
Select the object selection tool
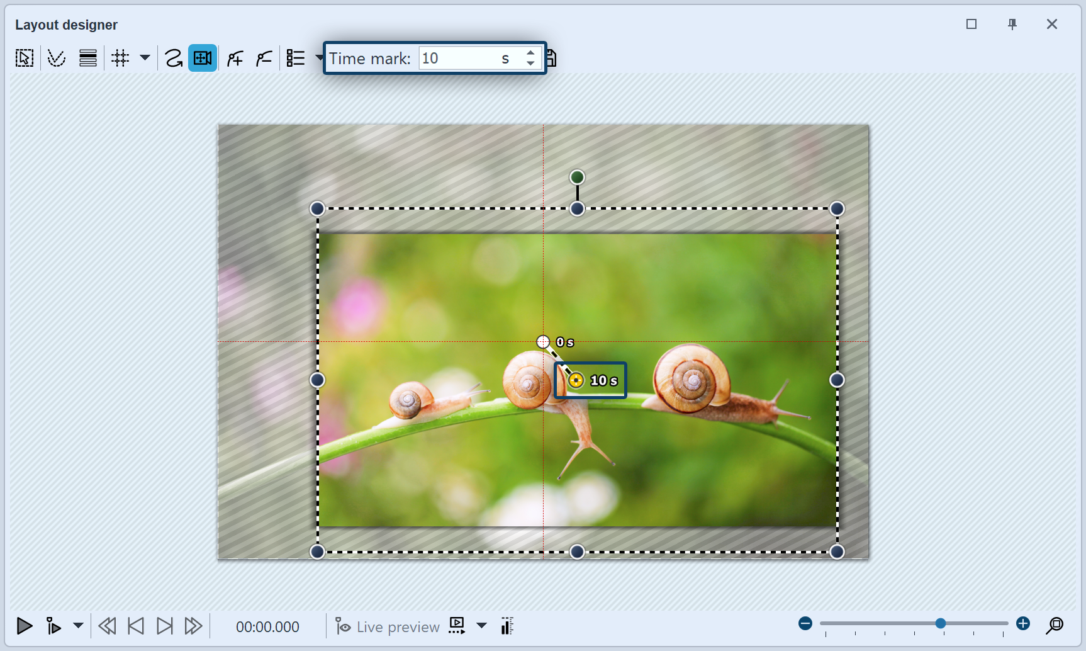point(24,57)
